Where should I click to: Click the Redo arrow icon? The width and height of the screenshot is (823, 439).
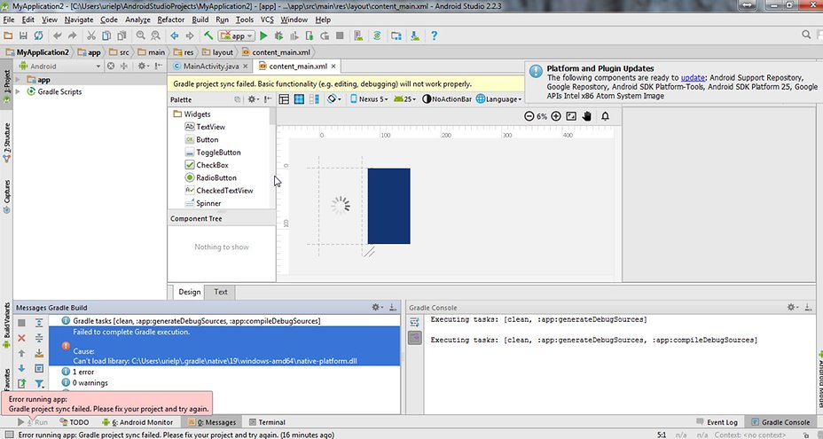(x=73, y=35)
